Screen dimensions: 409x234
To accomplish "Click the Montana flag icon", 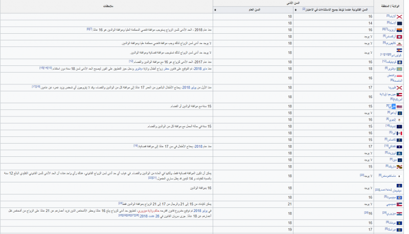I will (x=399, y=223).
